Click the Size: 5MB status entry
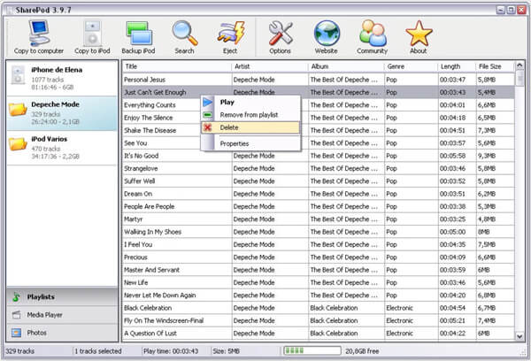This screenshot has height=361, width=531. tap(226, 351)
